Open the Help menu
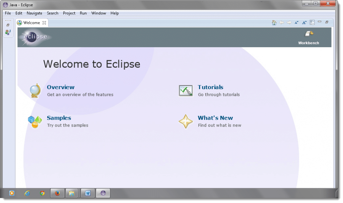 [115, 13]
